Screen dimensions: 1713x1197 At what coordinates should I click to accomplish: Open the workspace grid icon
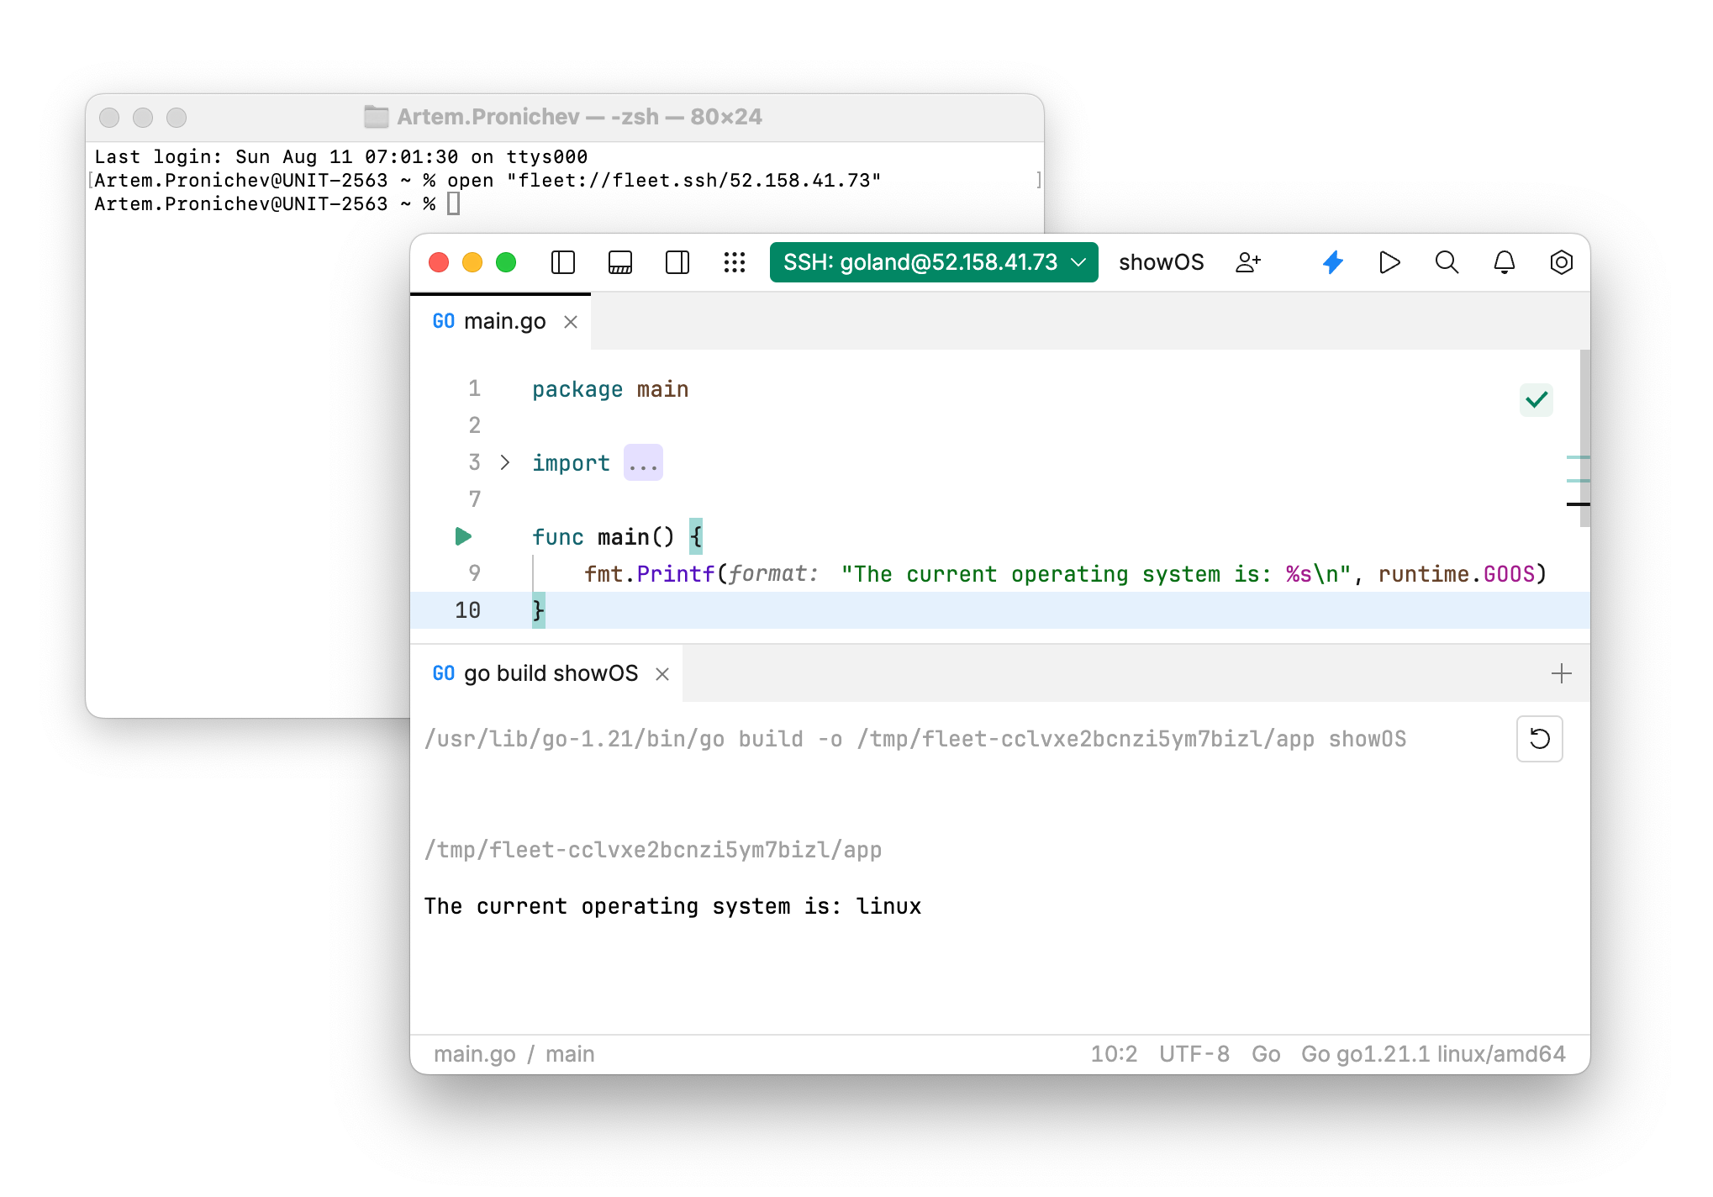coord(735,262)
